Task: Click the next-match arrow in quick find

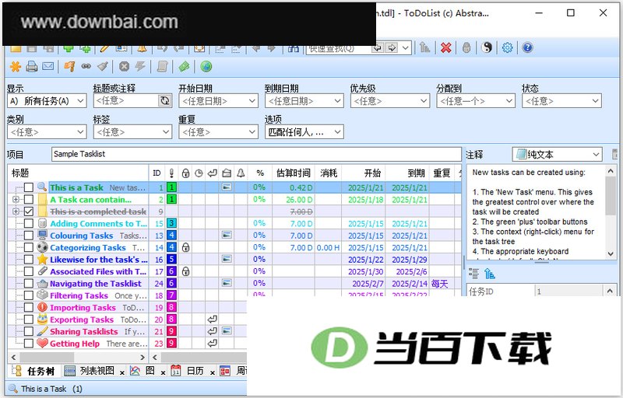Action: pyautogui.click(x=392, y=48)
